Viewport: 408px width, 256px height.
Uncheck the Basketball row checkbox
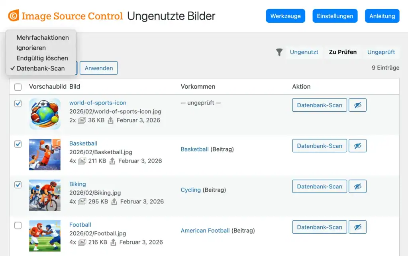coord(18,144)
